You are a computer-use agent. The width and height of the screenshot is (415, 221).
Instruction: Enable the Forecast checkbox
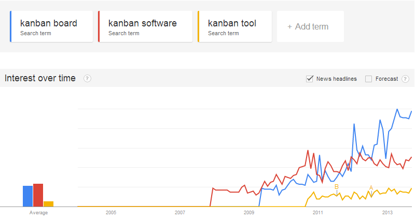click(x=369, y=79)
